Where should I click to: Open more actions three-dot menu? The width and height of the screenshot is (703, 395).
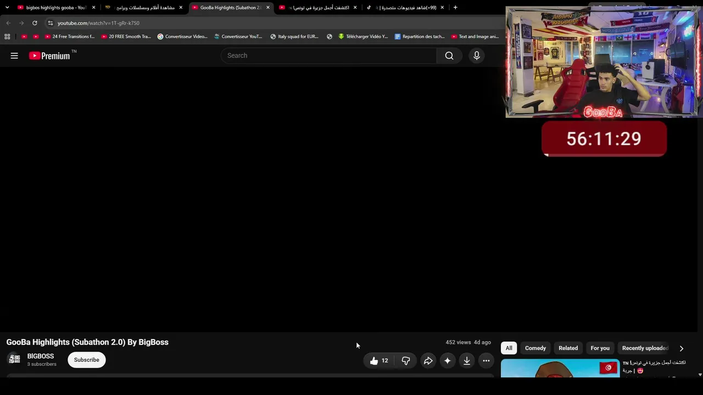click(x=486, y=360)
